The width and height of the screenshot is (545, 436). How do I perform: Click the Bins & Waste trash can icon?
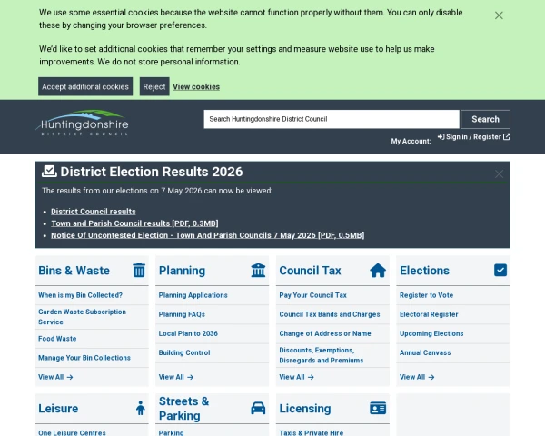click(x=139, y=270)
